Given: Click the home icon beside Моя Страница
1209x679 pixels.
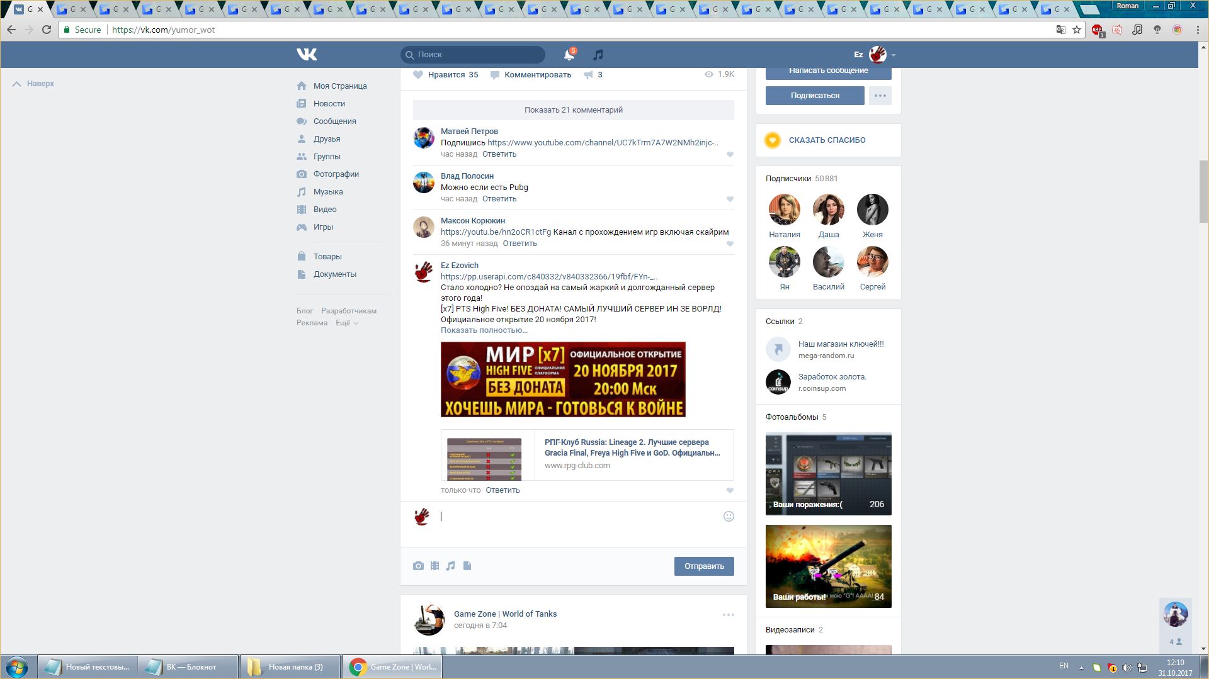Looking at the screenshot, I should point(302,86).
